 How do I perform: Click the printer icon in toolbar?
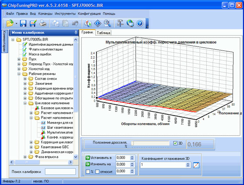[43, 23]
